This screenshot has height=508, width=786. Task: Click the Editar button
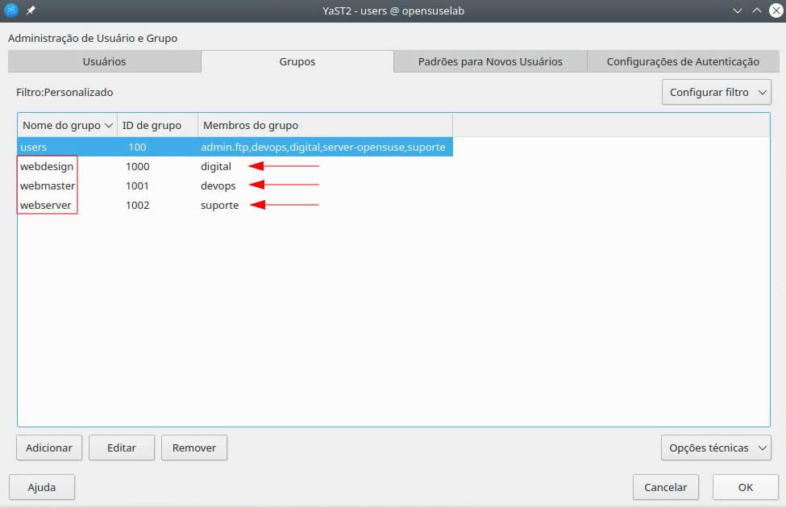121,448
